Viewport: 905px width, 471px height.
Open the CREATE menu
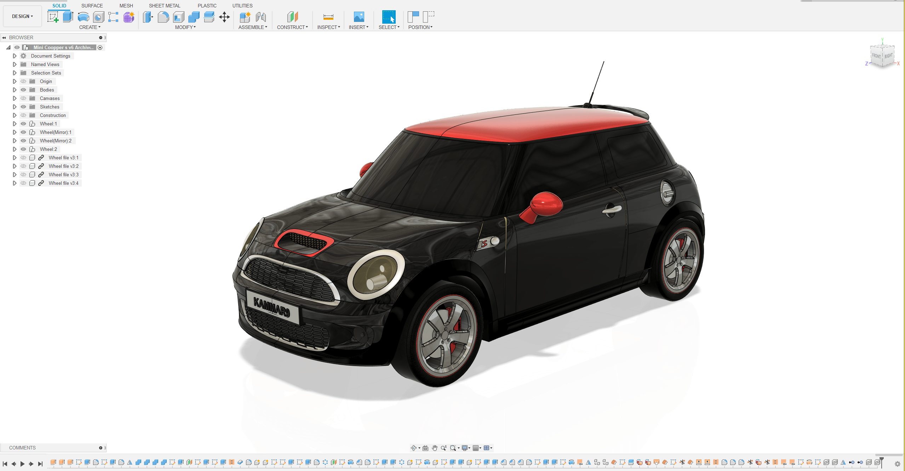(x=90, y=27)
